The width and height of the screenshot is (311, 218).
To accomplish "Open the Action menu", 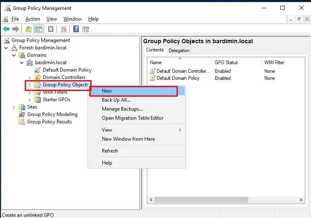I will (33, 19).
